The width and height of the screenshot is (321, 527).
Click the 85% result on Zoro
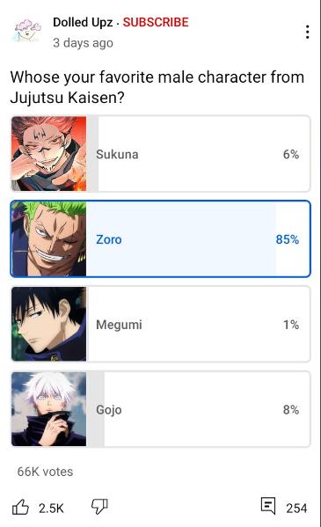pyautogui.click(x=288, y=239)
